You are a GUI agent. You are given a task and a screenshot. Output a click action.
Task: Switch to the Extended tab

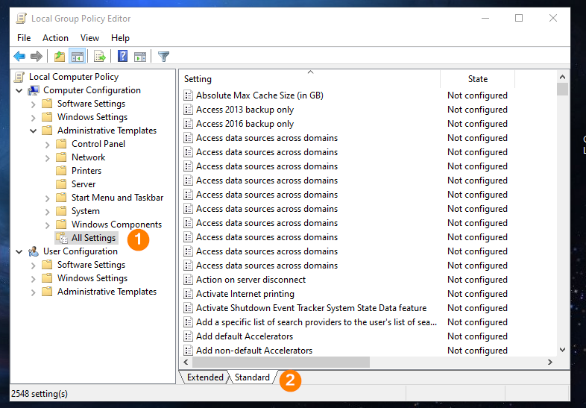pos(205,377)
